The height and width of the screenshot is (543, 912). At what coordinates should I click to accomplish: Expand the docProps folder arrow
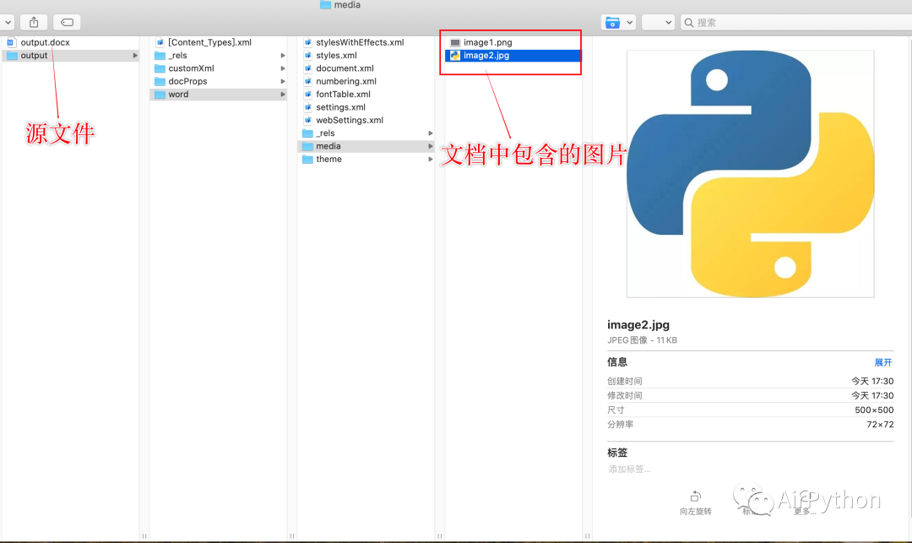pyautogui.click(x=283, y=81)
